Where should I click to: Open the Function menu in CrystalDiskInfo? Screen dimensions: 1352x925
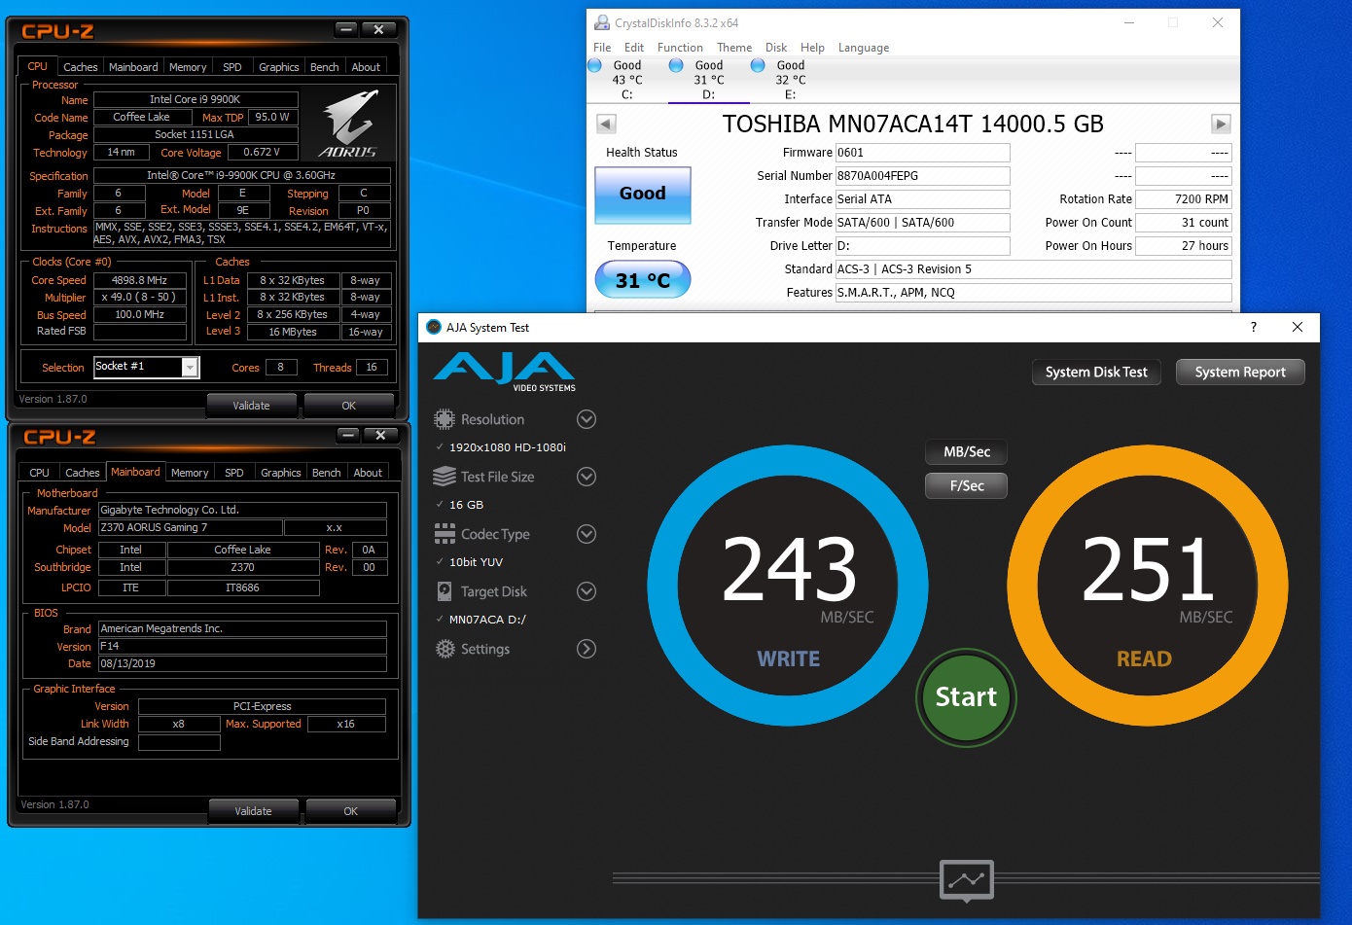pos(679,48)
